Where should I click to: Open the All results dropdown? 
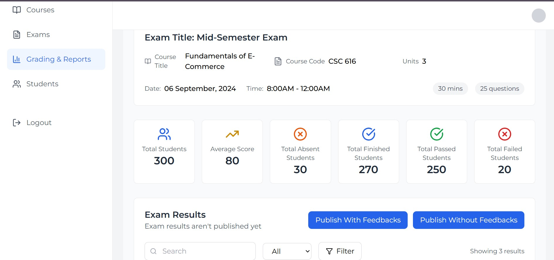(x=287, y=251)
